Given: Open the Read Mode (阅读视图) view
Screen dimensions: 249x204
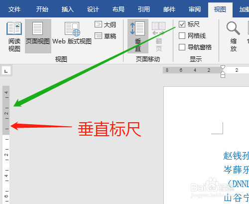Looking at the screenshot, I should (x=14, y=36).
